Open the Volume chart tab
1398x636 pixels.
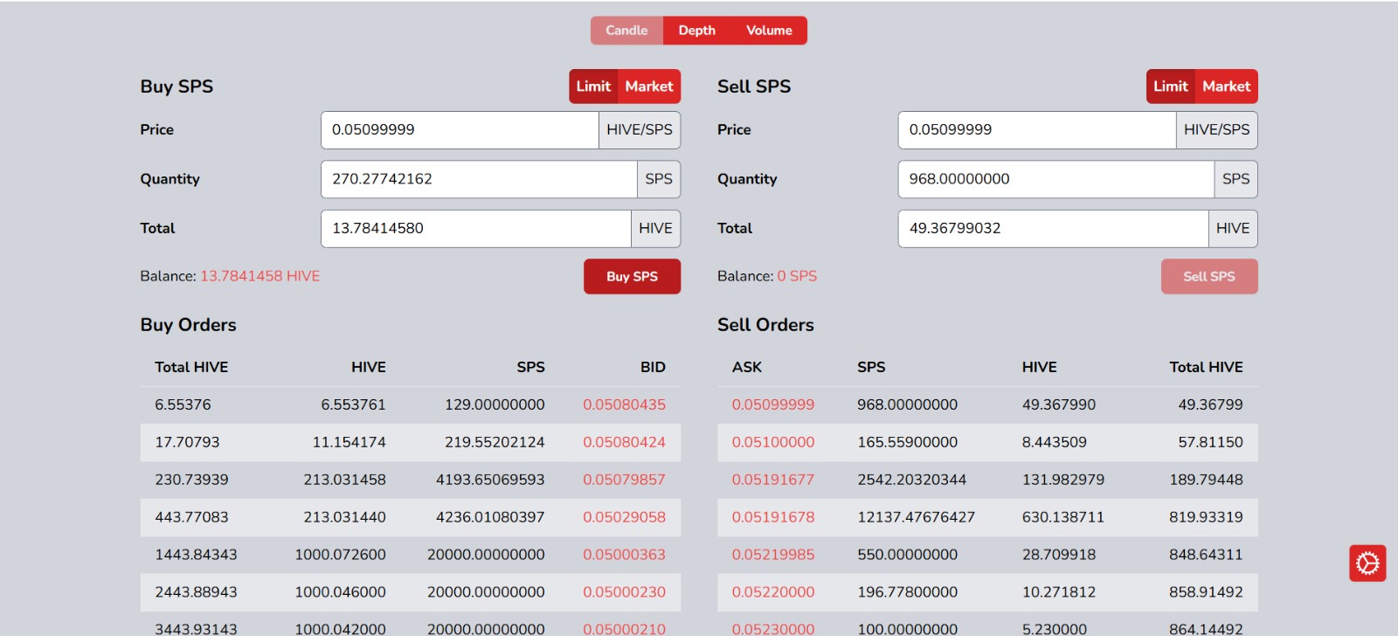pos(769,31)
